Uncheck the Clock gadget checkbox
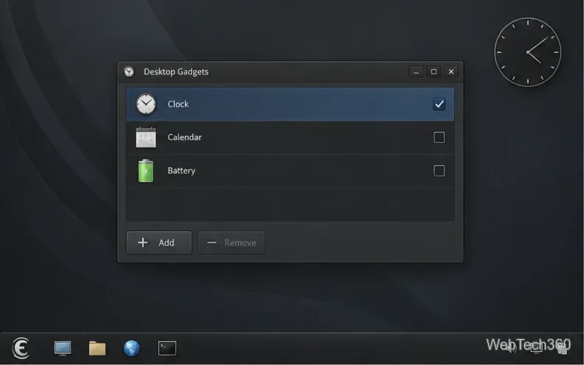The height and width of the screenshot is (365, 584). point(439,104)
